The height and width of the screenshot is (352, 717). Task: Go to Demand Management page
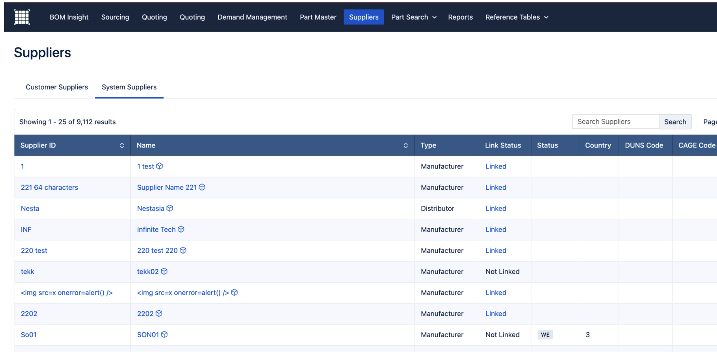tap(252, 17)
